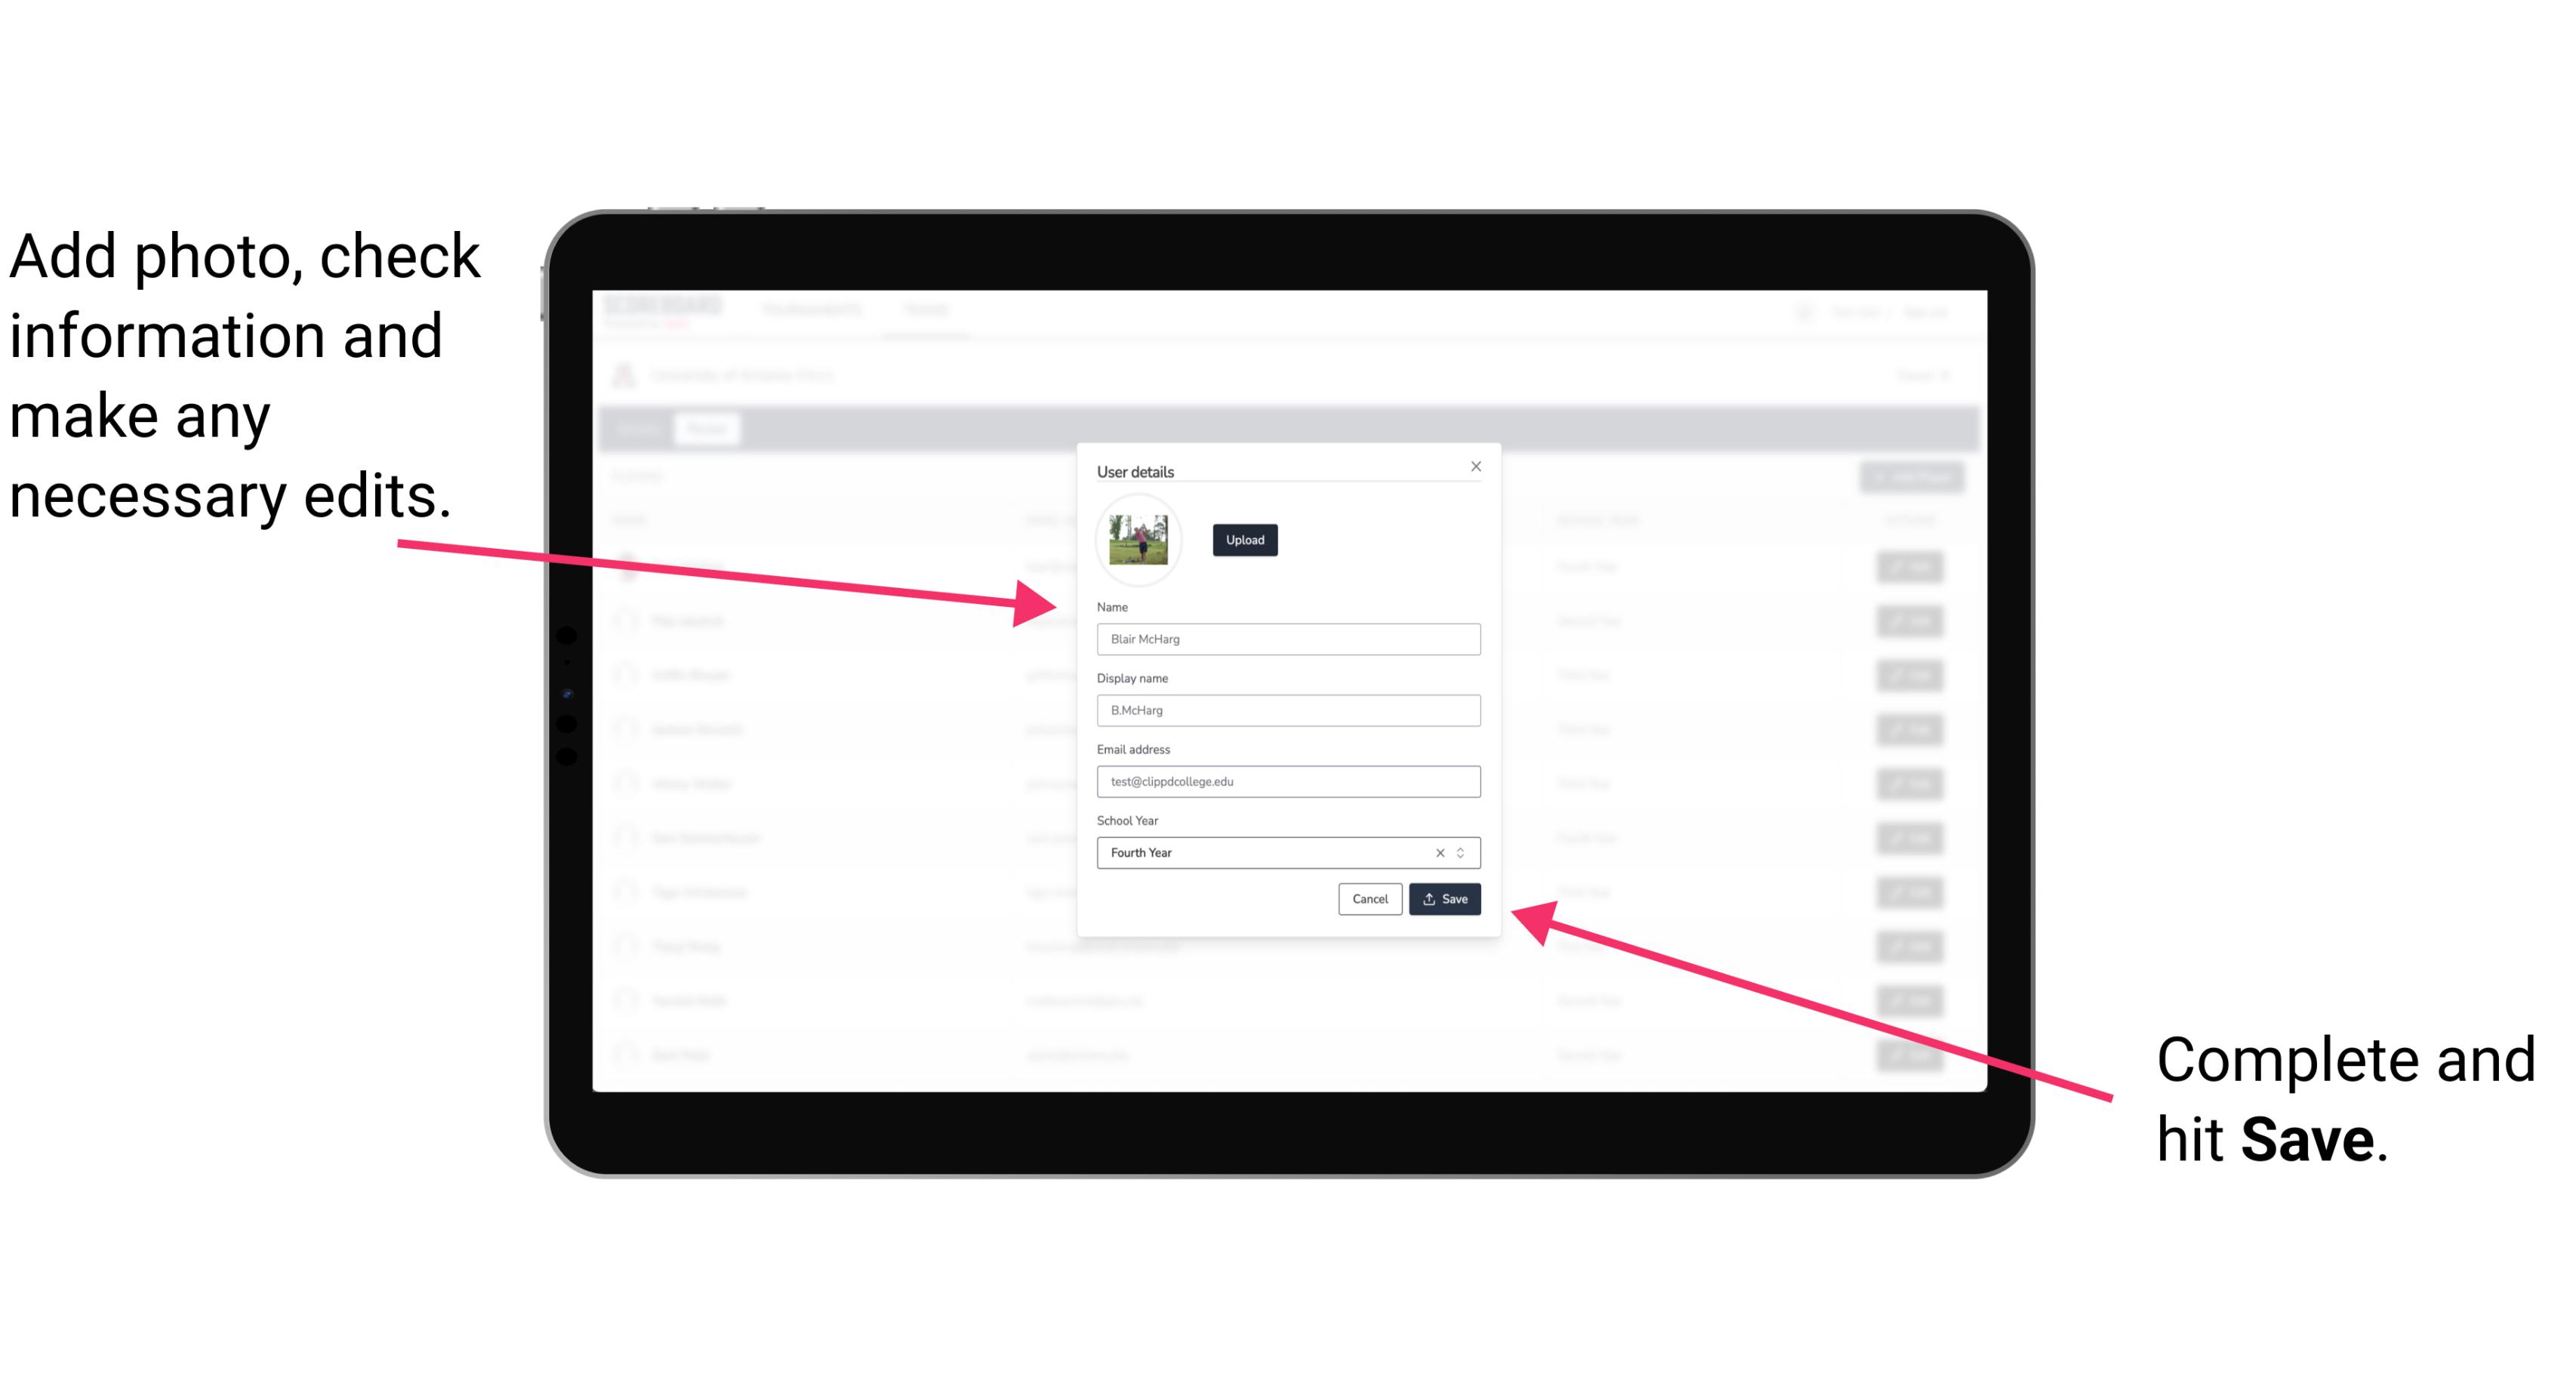Click the Save icon in Save button
2576x1386 pixels.
[x=1431, y=896]
